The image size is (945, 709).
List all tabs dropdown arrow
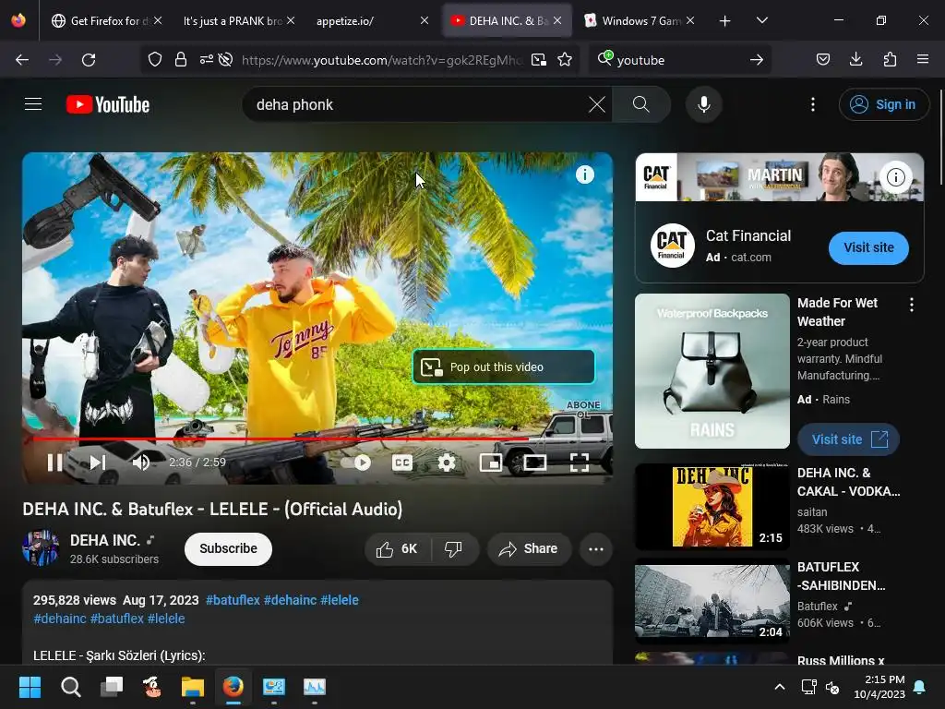pyautogui.click(x=761, y=20)
